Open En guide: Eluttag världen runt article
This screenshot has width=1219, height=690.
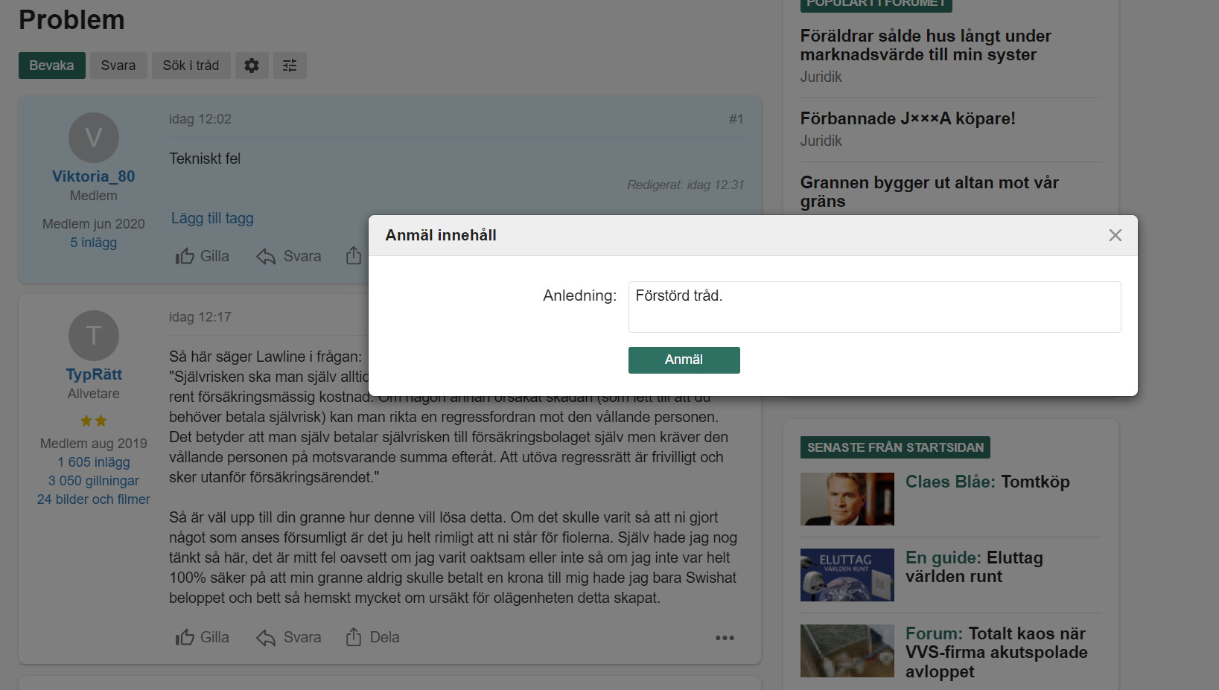point(973,567)
